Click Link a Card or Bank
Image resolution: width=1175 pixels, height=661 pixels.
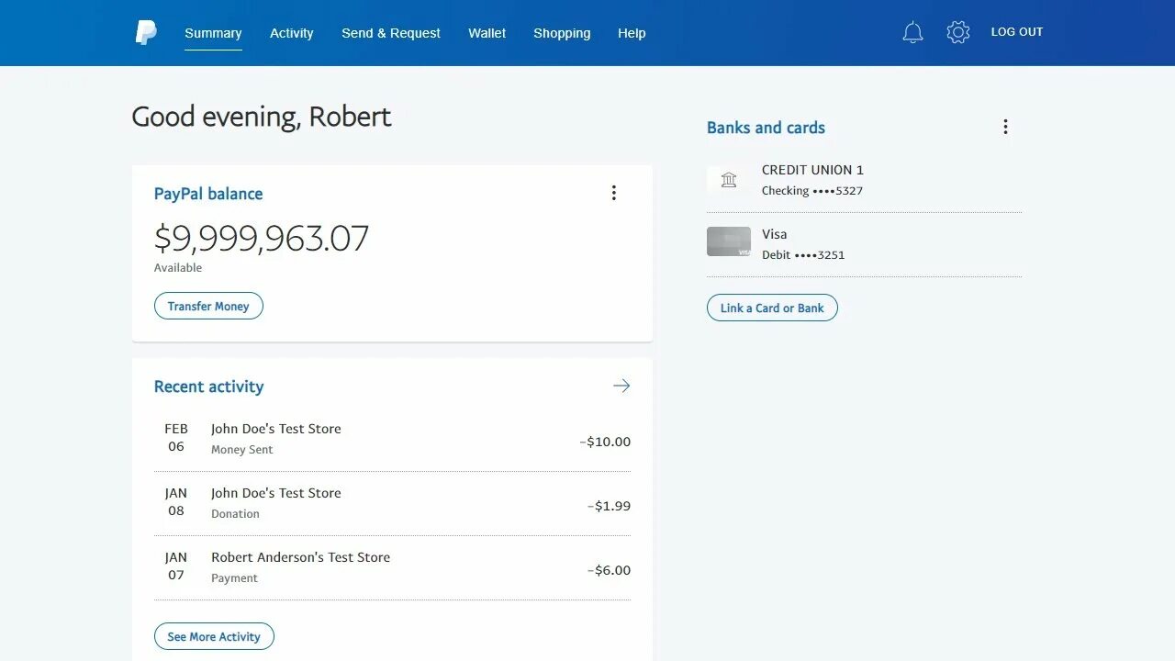pyautogui.click(x=771, y=307)
